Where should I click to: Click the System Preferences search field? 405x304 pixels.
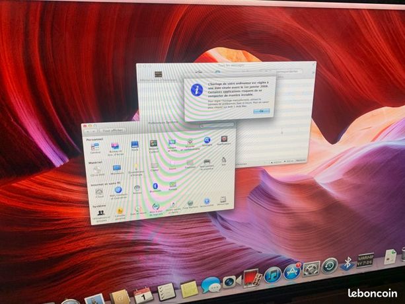(x=217, y=126)
